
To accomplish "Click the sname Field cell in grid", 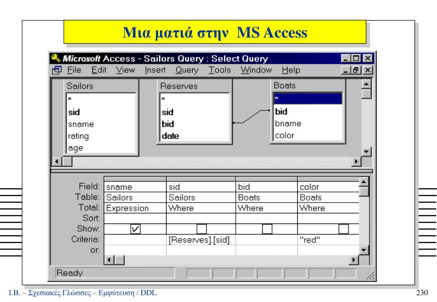I will pyautogui.click(x=135, y=187).
